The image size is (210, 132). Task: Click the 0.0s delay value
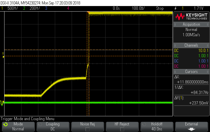coord(116,8)
